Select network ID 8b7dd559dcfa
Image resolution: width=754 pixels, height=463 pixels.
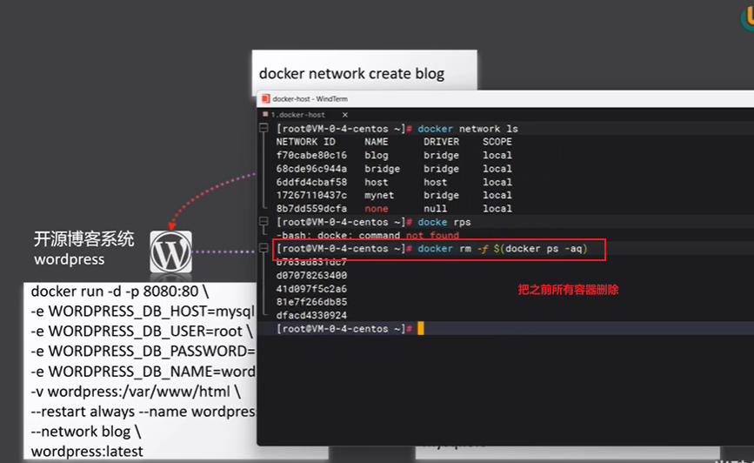[x=311, y=209]
